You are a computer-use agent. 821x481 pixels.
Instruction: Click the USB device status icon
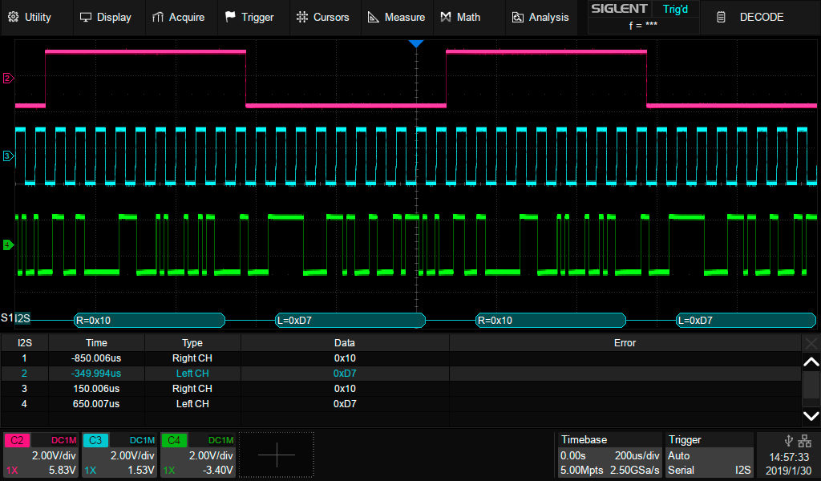point(787,440)
